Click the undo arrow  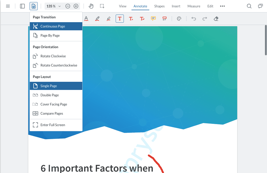pos(194,19)
